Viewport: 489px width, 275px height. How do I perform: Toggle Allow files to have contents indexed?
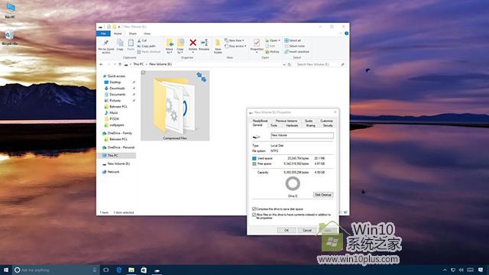(x=254, y=215)
